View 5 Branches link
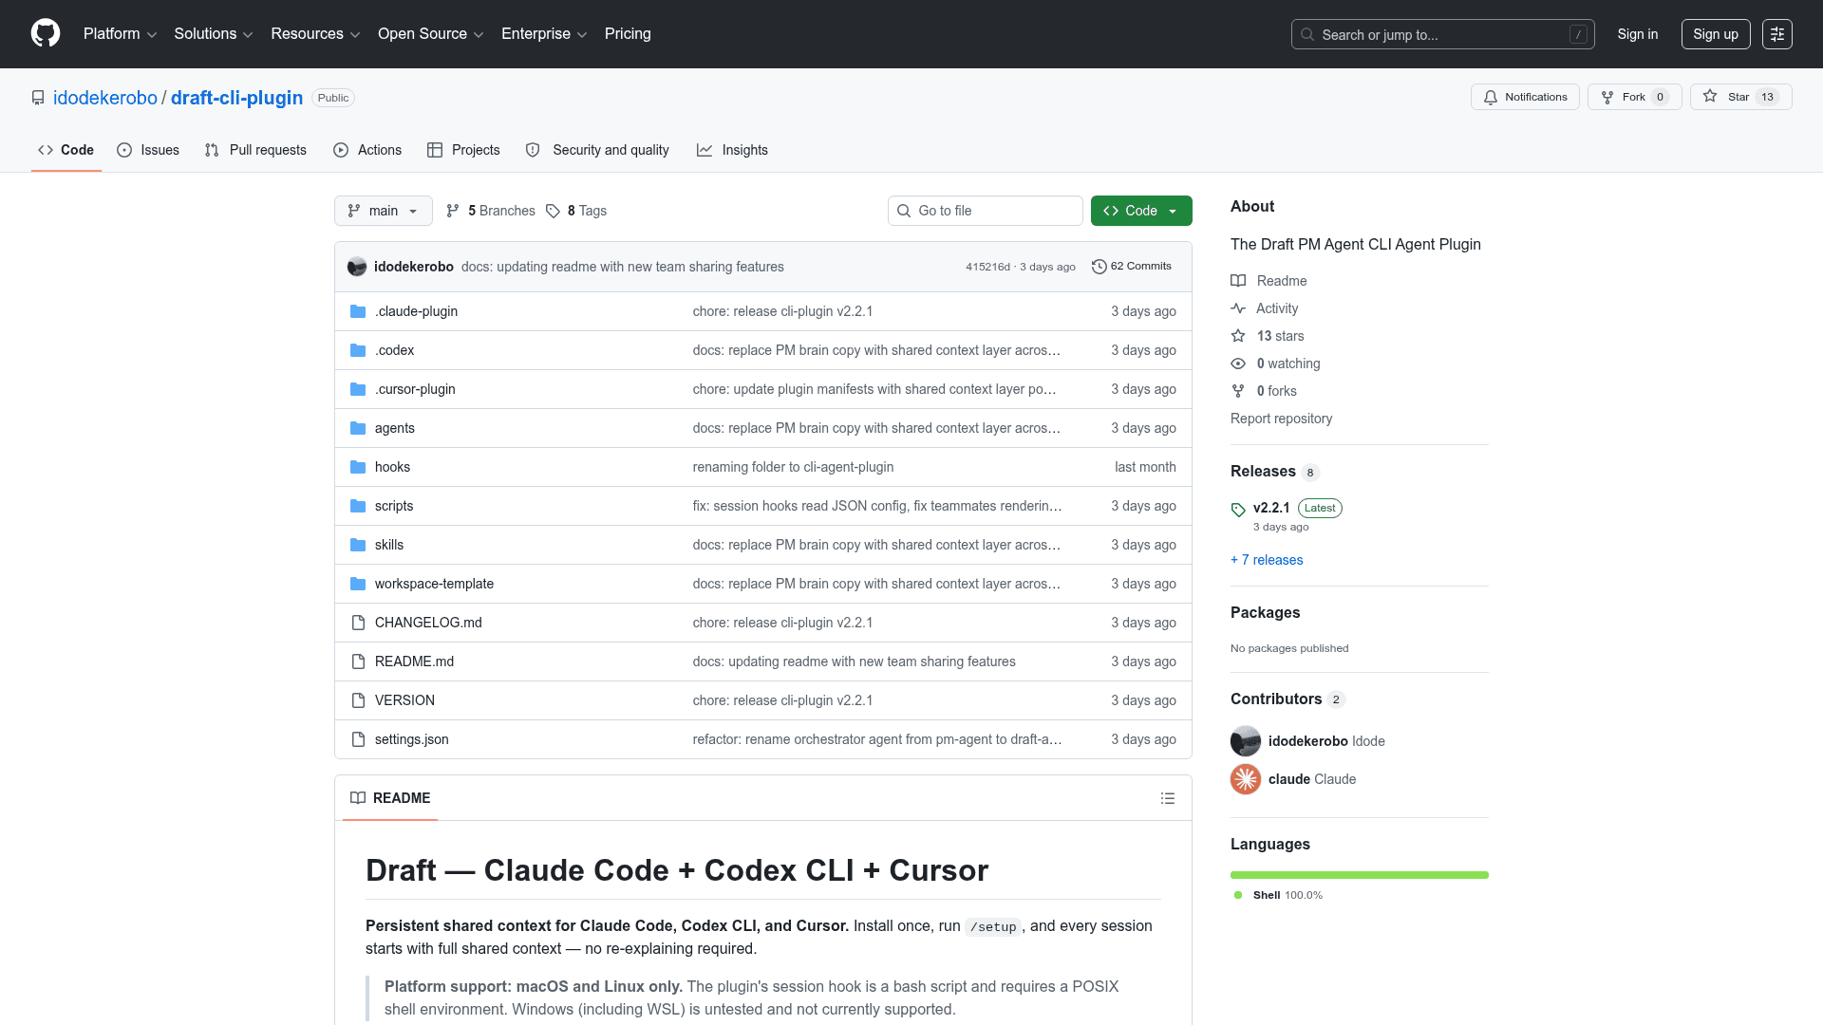1823x1025 pixels. [x=491, y=211]
